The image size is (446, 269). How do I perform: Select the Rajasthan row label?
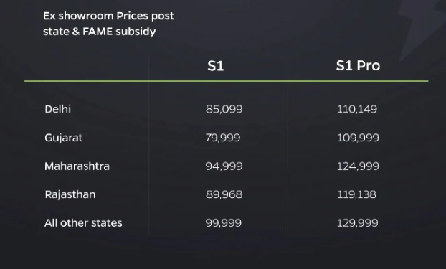tap(70, 194)
